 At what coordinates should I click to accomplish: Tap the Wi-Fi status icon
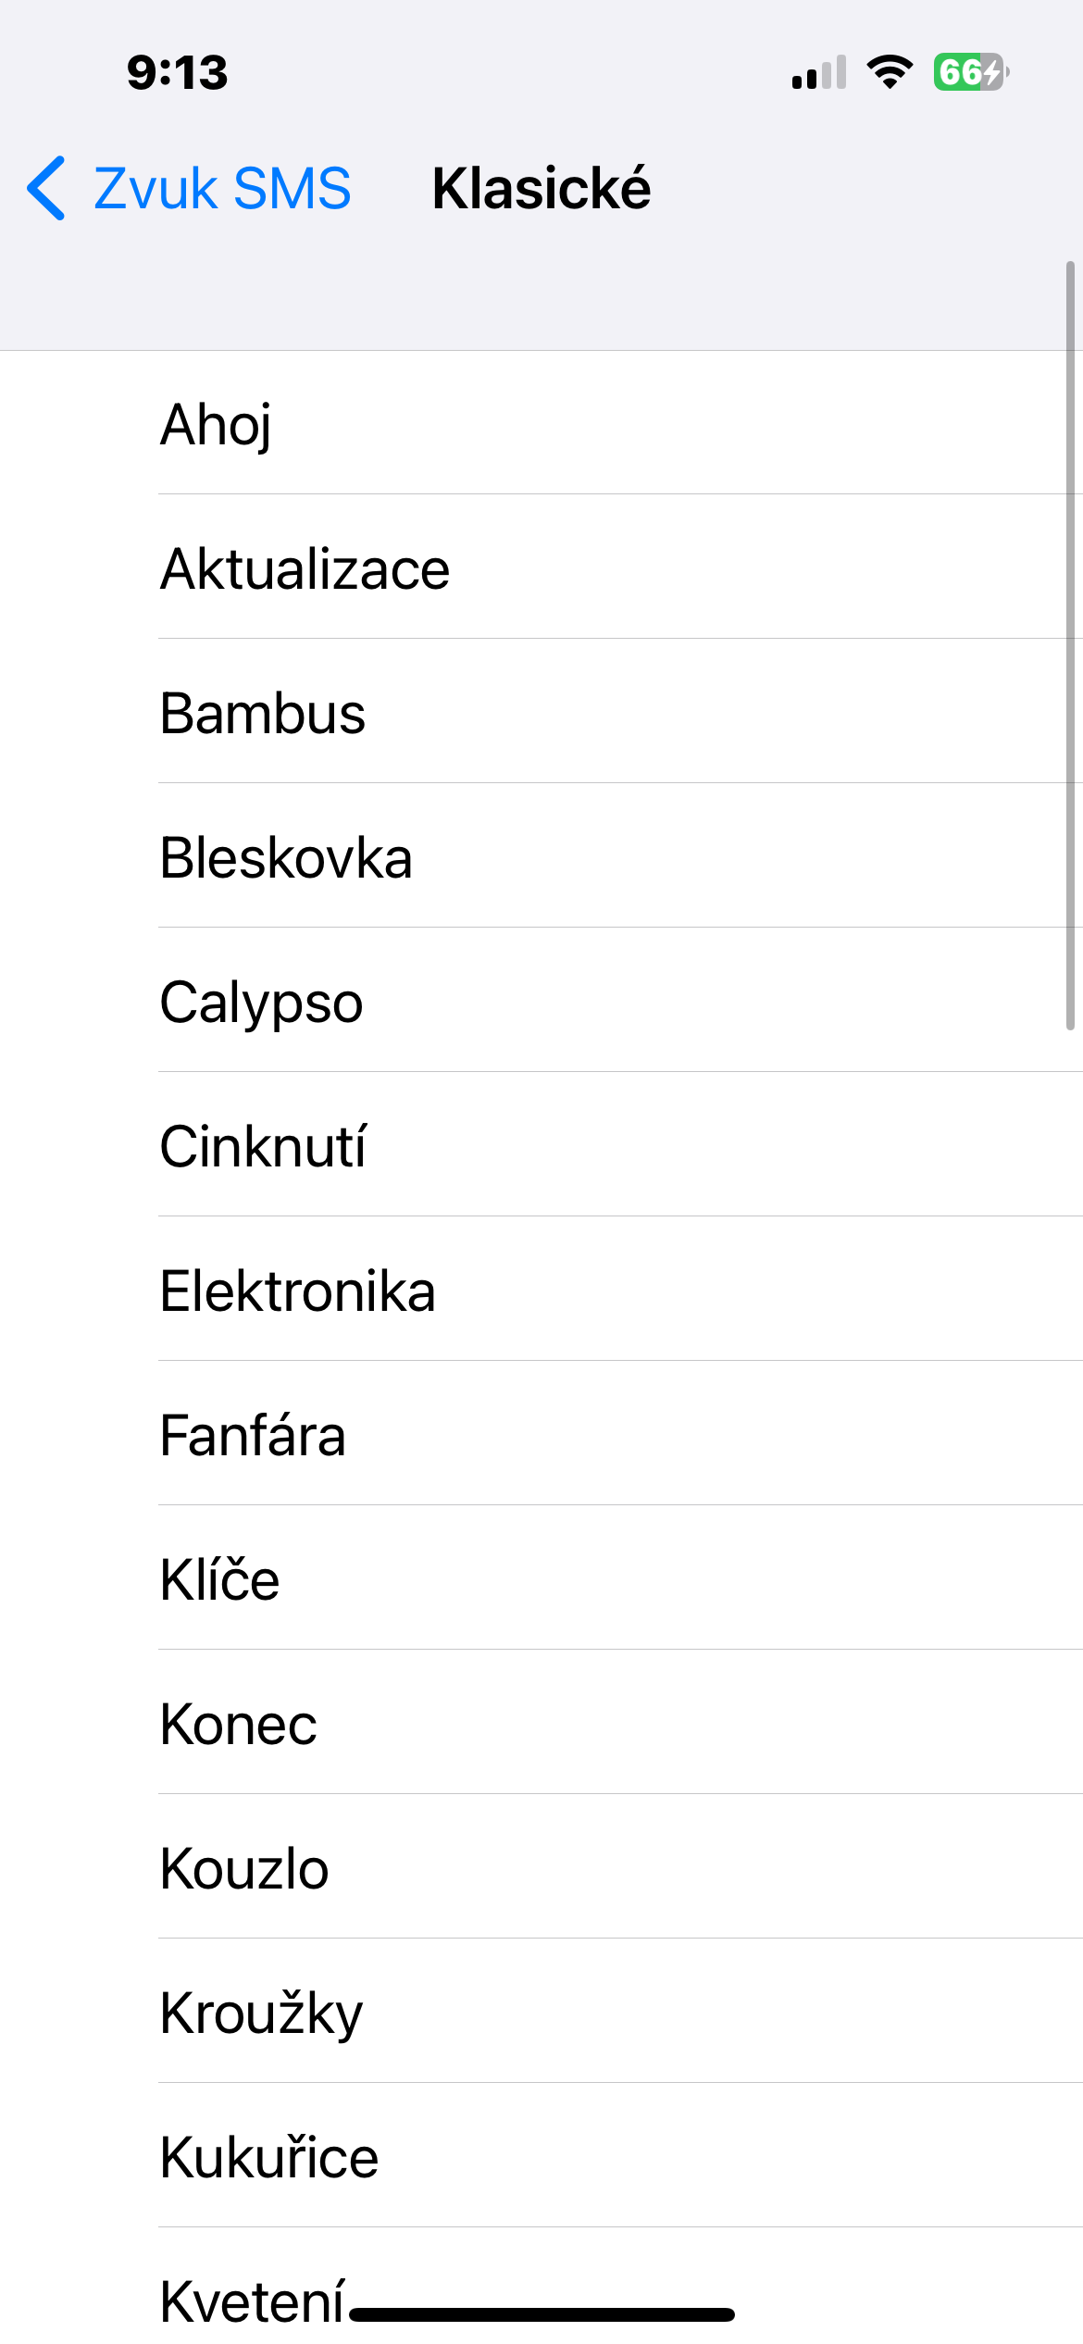coord(890,72)
